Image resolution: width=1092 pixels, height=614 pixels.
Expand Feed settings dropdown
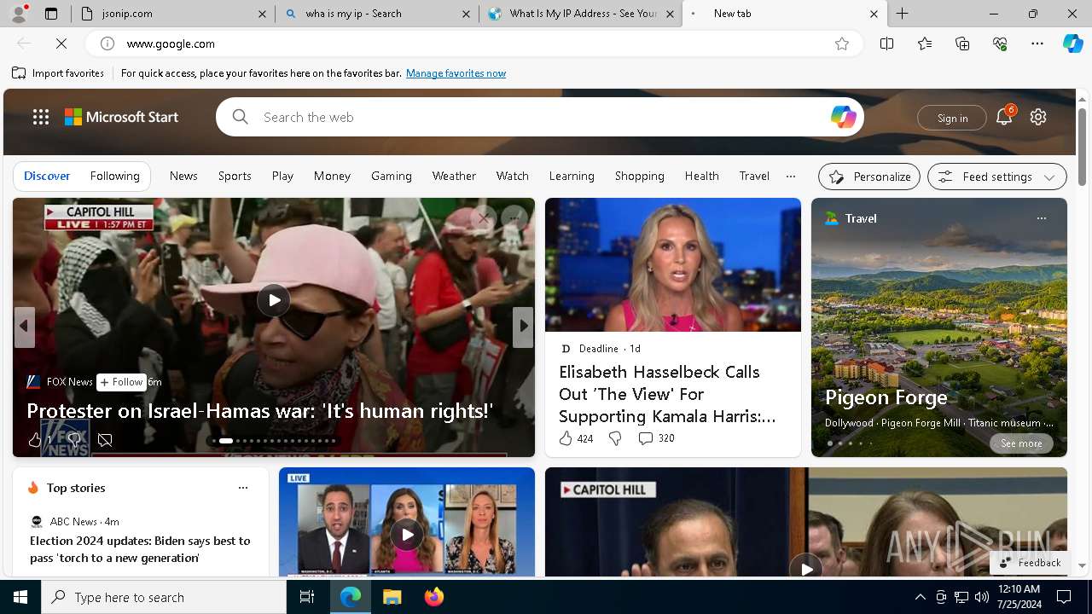tap(996, 177)
